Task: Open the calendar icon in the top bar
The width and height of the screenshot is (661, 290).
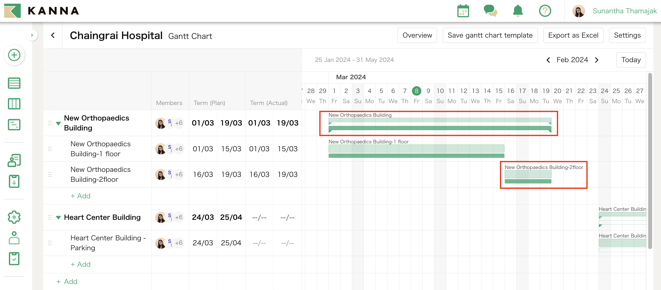Action: pyautogui.click(x=463, y=11)
